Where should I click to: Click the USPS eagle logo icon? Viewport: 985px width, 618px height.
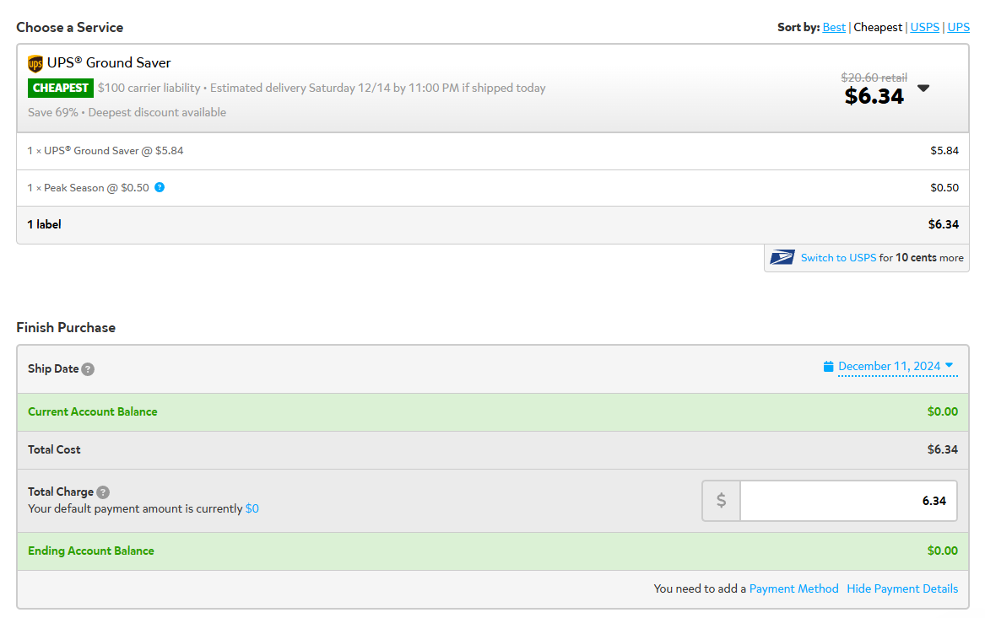coord(782,257)
